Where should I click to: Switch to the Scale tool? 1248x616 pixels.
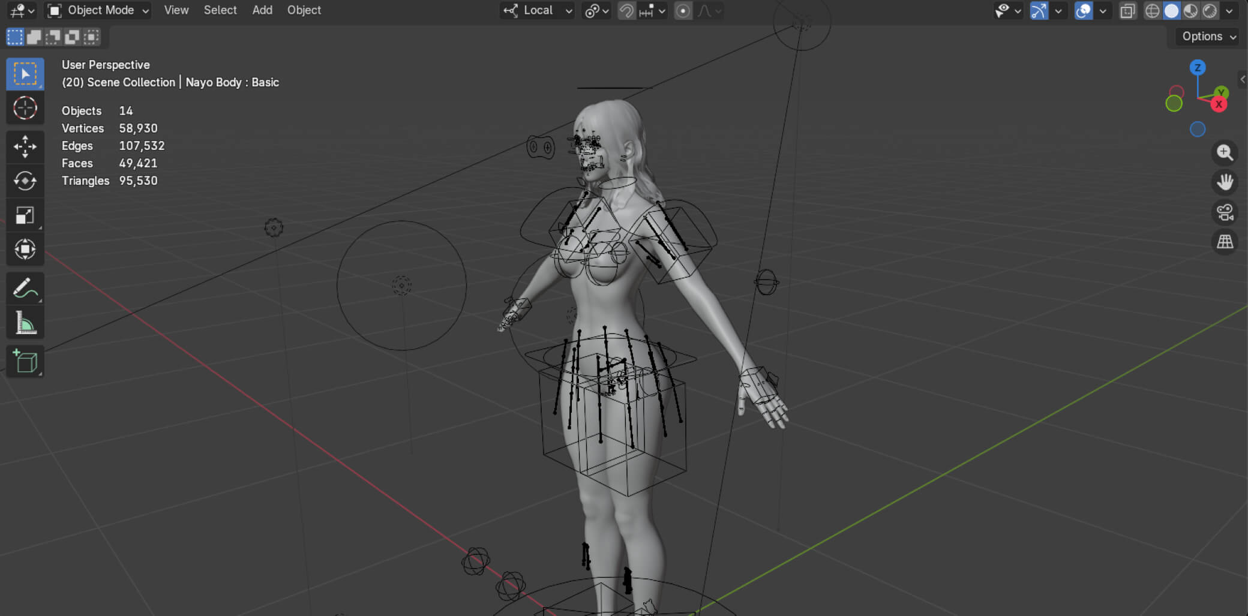[x=25, y=215]
